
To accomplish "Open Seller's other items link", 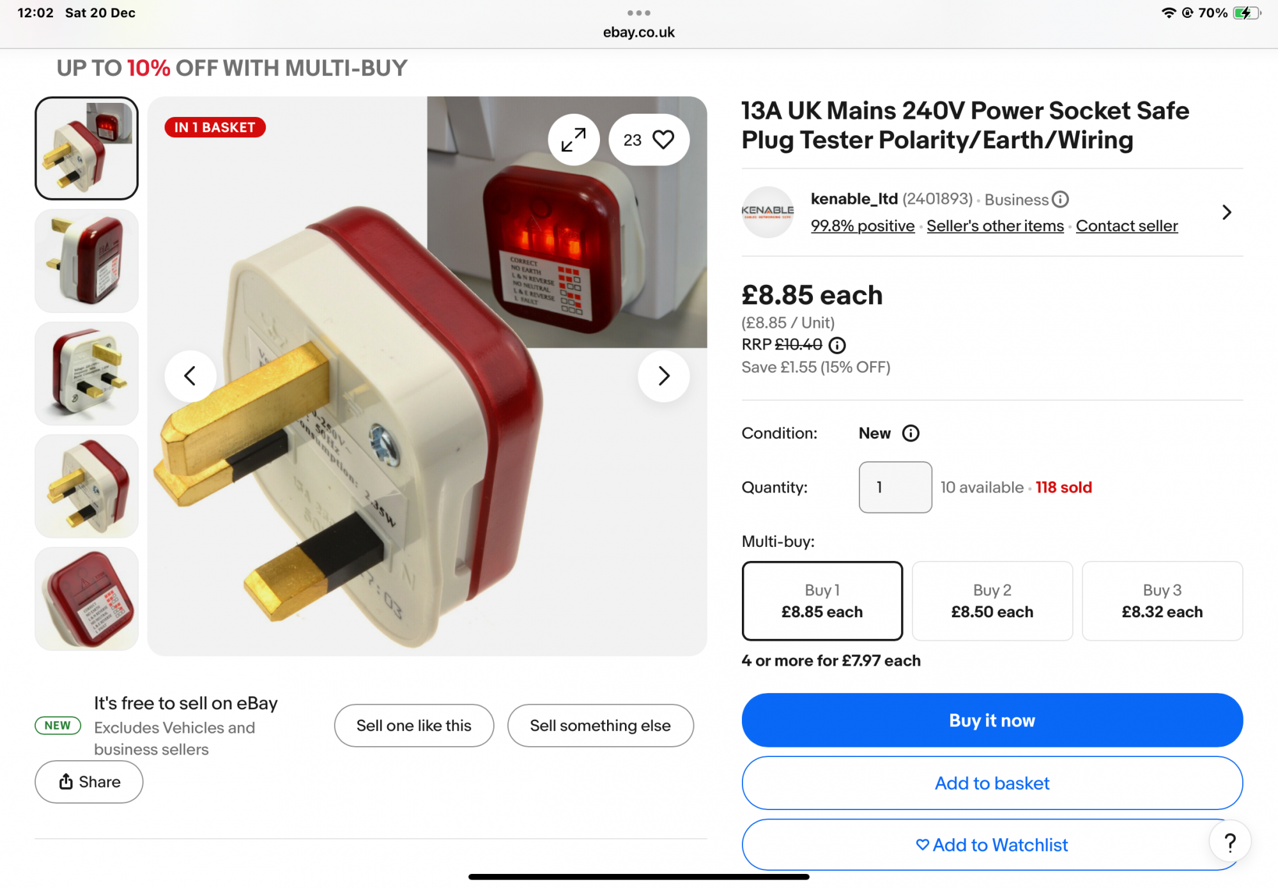I will pos(995,226).
